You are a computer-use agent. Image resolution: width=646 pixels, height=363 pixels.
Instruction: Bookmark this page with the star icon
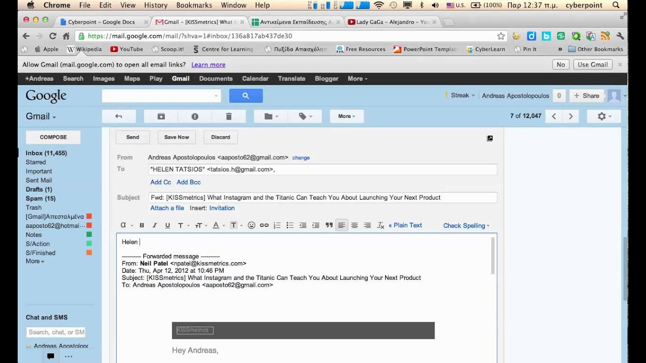tap(501, 36)
